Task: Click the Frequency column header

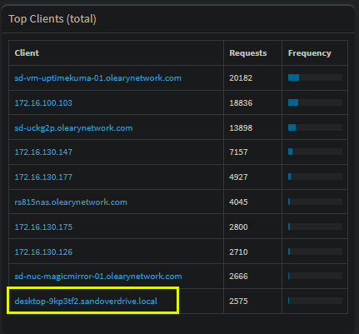Action: [310, 53]
